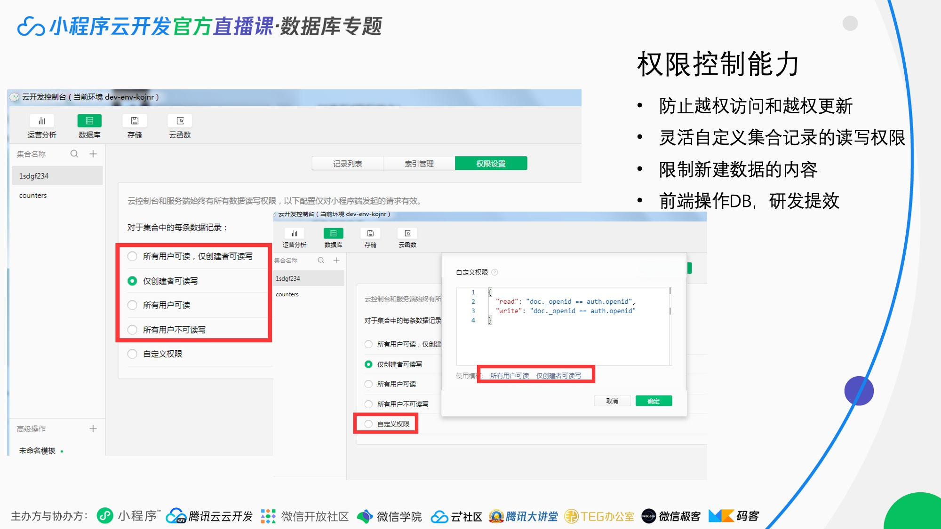The width and height of the screenshot is (941, 529).
Task: Switch to the 索引管理 tab
Action: click(x=419, y=164)
